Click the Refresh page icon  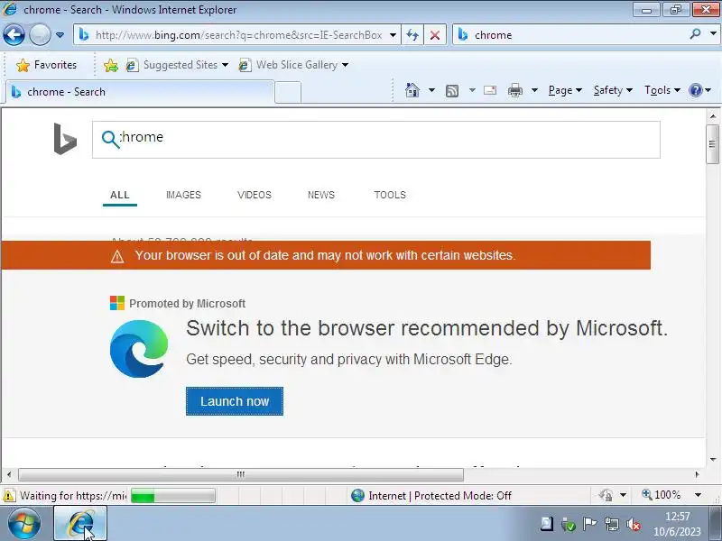click(412, 35)
